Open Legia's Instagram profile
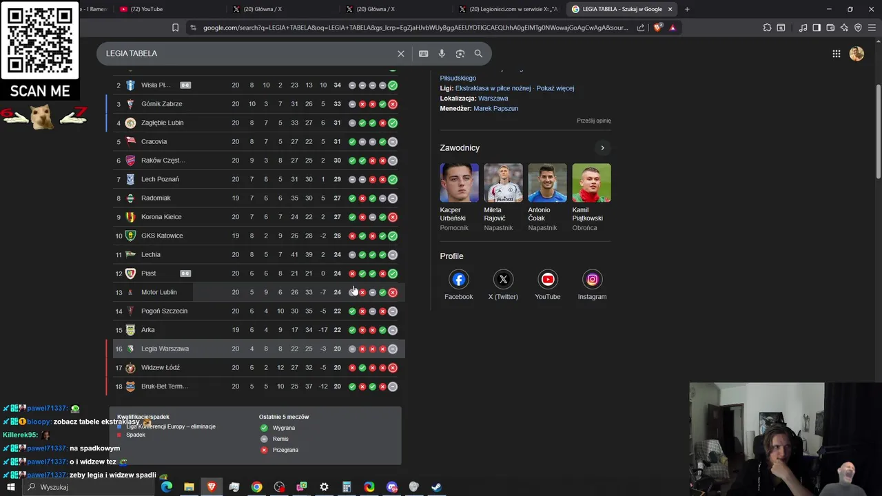This screenshot has height=496, width=882. click(x=592, y=285)
